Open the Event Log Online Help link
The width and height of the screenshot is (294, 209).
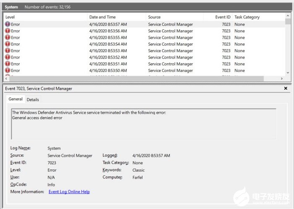coord(69,191)
